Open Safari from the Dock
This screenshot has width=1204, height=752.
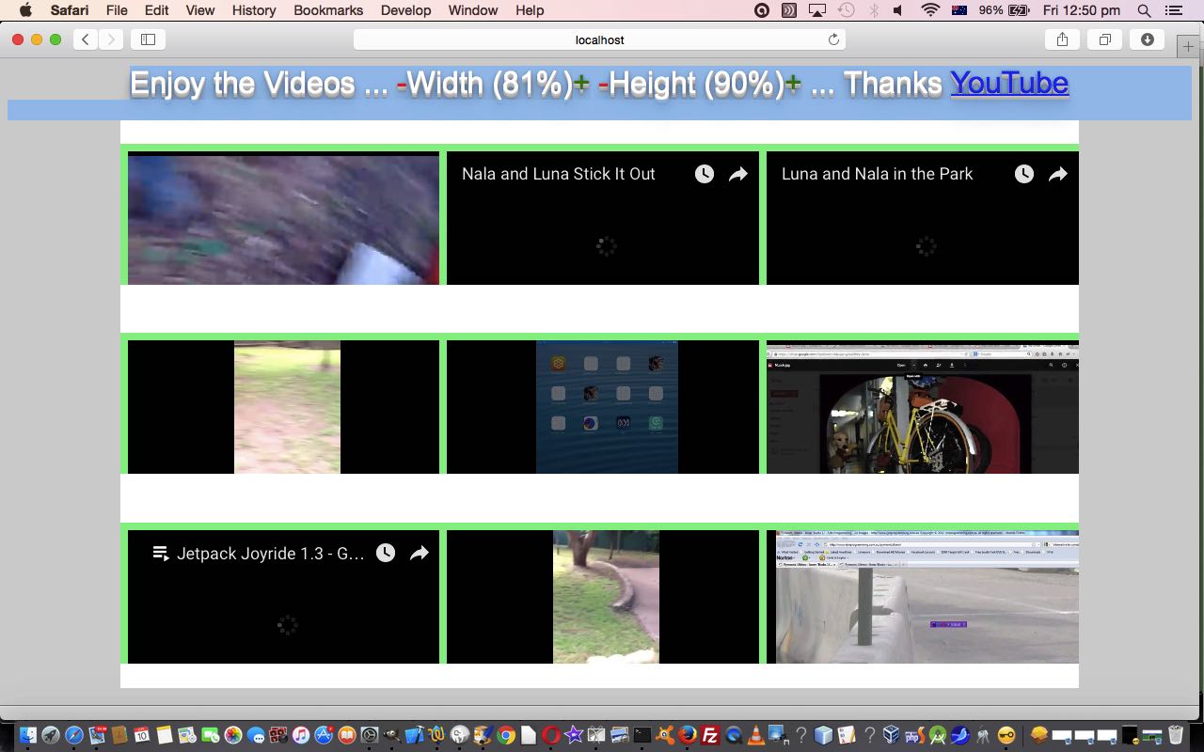pos(74,735)
